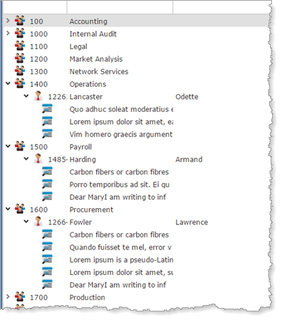Click the department number 1500

38,147
